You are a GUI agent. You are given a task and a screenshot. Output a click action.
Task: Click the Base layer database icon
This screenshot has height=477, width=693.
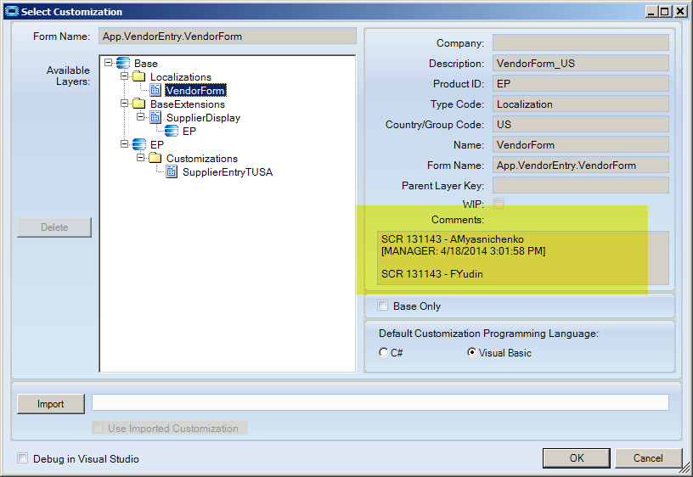(x=123, y=63)
